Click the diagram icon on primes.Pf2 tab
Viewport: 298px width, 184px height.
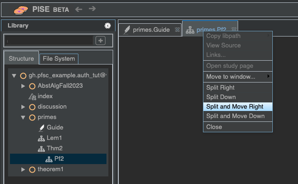(x=190, y=30)
